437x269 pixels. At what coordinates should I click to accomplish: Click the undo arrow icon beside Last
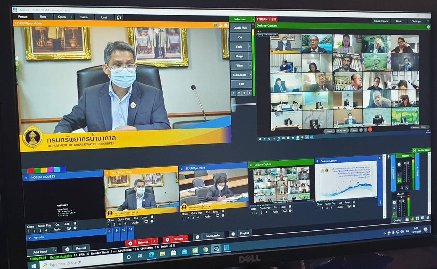point(119,17)
